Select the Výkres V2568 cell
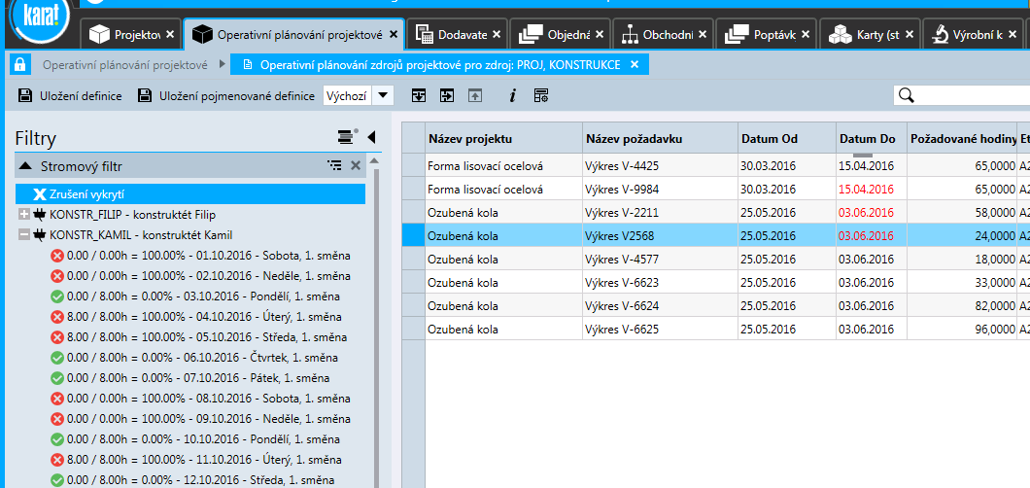This screenshot has width=1030, height=488. pyautogui.click(x=660, y=236)
